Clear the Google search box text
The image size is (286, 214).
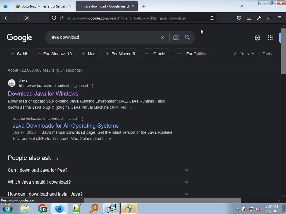coord(162,38)
